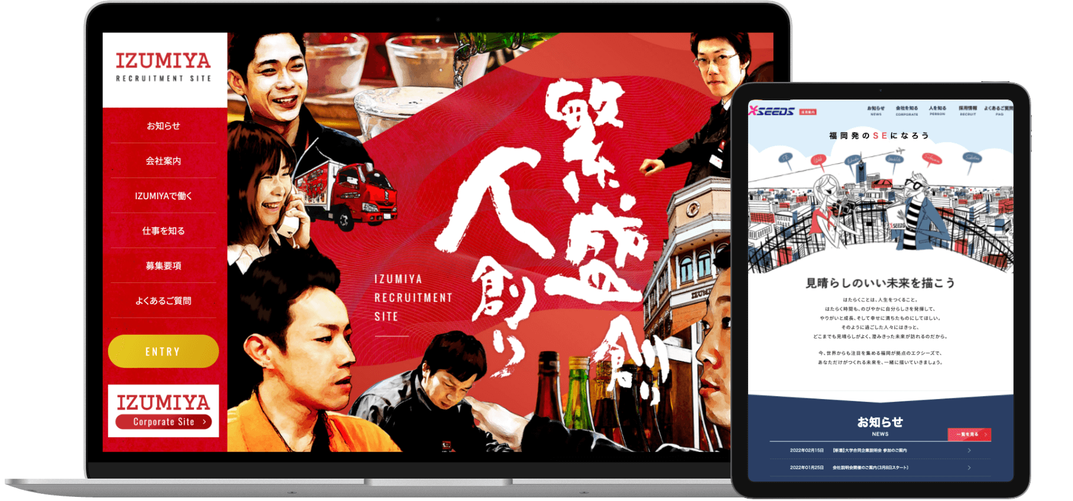This screenshot has width=1073, height=501.
Task: Click the X-SEEDS logo on tablet
Action: (772, 111)
